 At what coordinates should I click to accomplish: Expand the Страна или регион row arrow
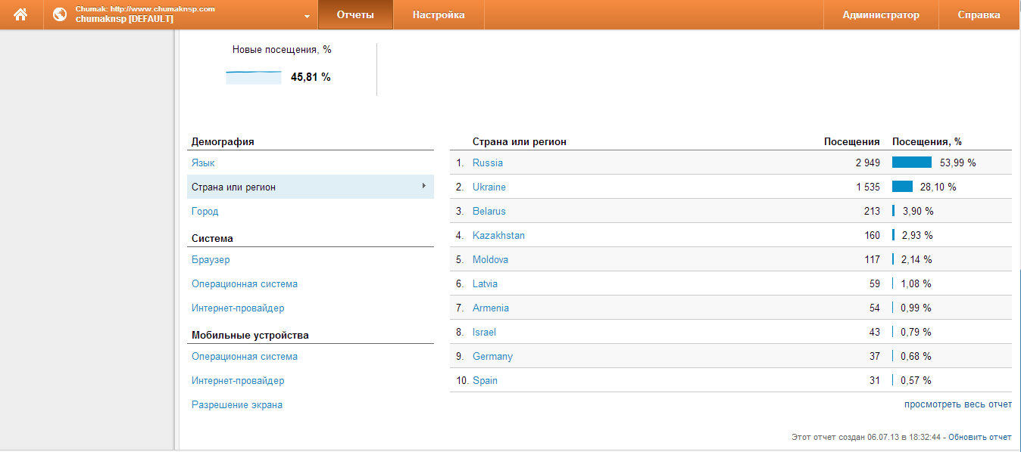coord(424,186)
